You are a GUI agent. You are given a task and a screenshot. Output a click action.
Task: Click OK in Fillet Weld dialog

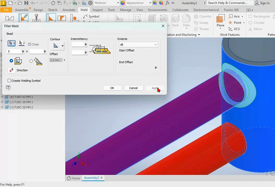[112, 88]
